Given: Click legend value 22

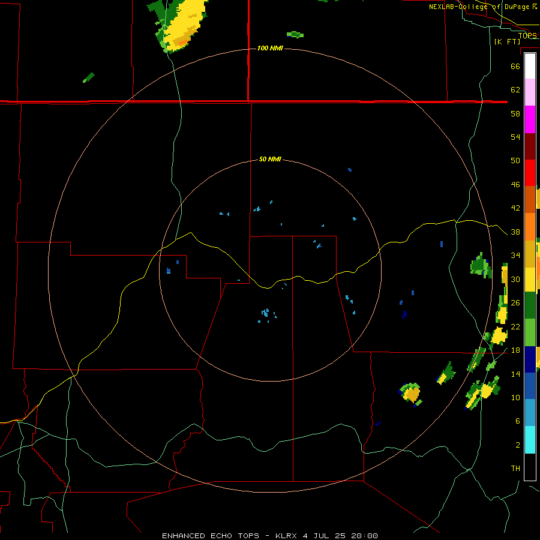Looking at the screenshot, I should click(515, 326).
